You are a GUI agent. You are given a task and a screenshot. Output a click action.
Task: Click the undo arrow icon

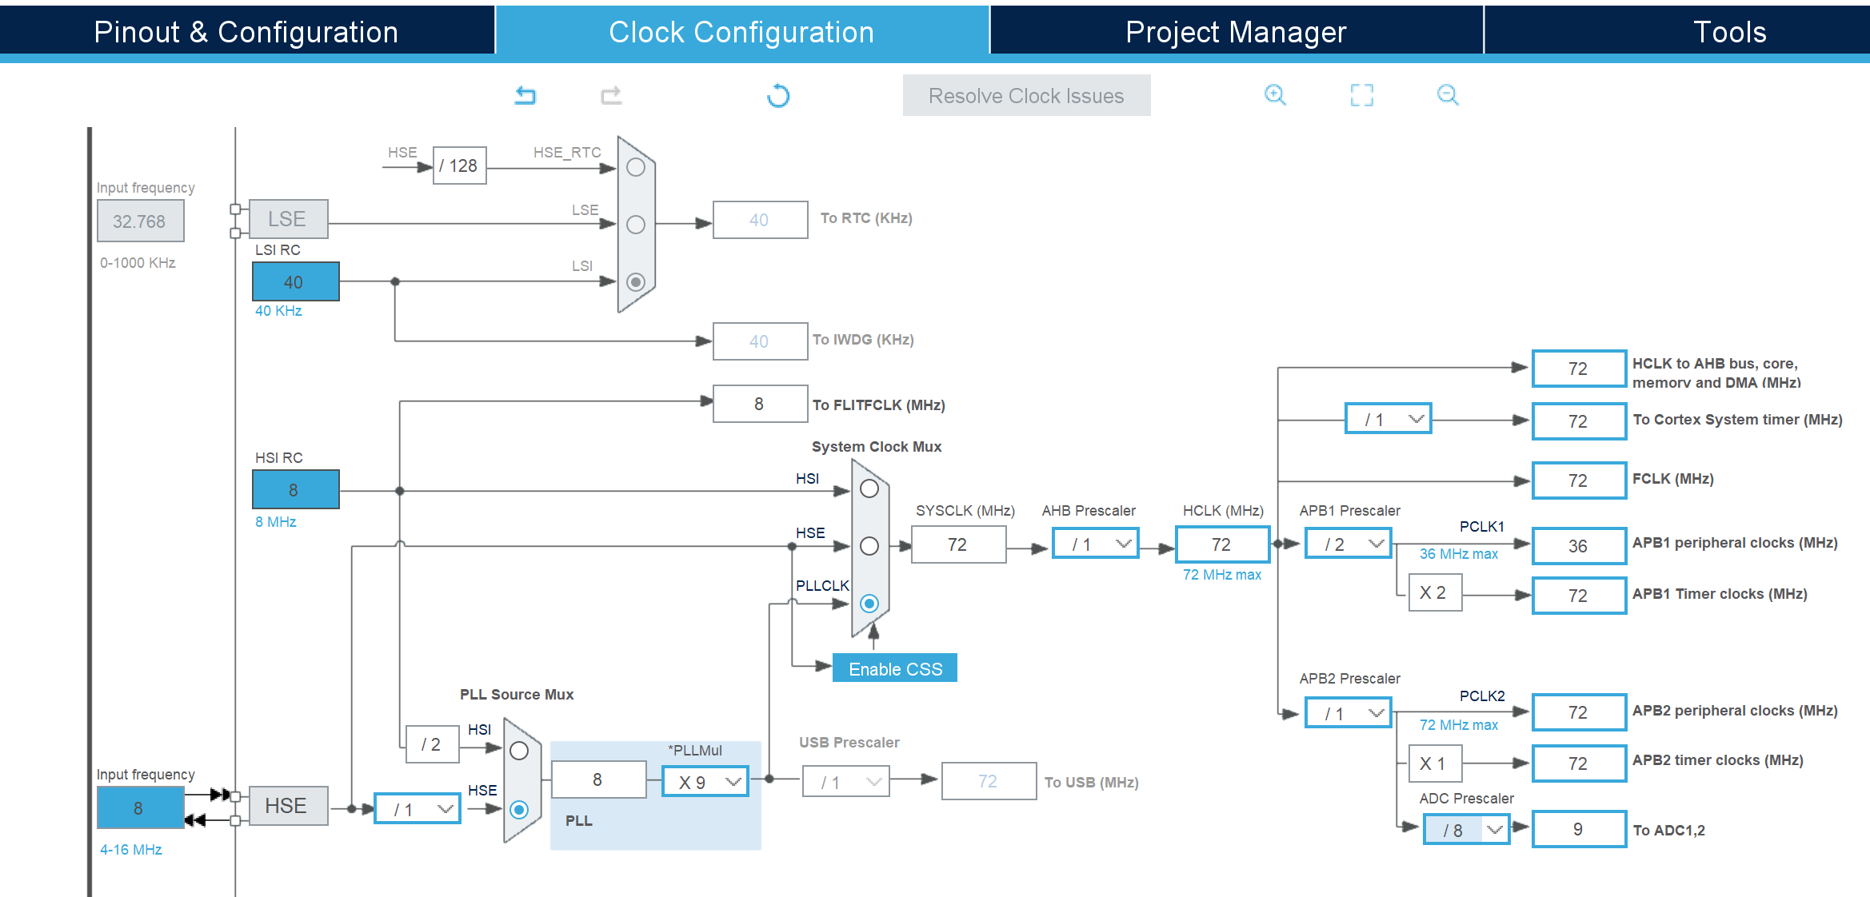[x=525, y=96]
